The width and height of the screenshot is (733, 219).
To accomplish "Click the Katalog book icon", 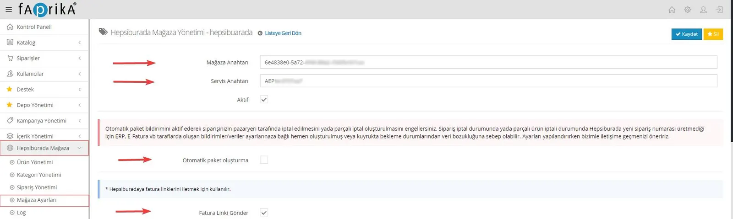I will pyautogui.click(x=10, y=43).
